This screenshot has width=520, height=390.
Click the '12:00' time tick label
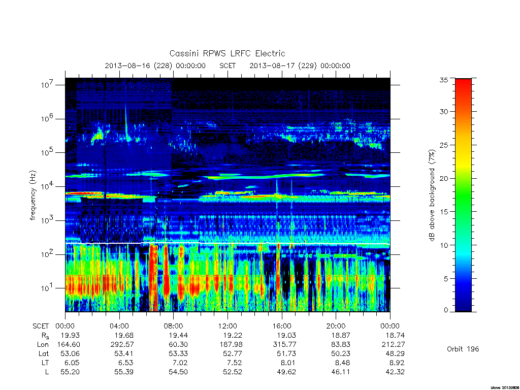click(227, 326)
